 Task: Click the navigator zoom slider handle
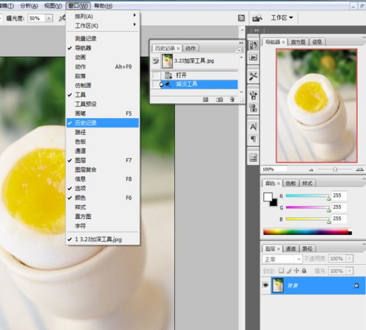(335, 169)
